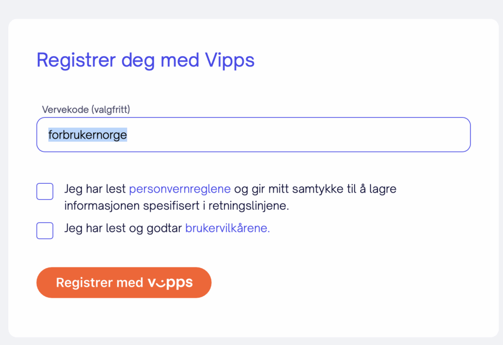
Task: Click the "Jeg har lest" text before personvernreglene
Action: click(x=95, y=189)
